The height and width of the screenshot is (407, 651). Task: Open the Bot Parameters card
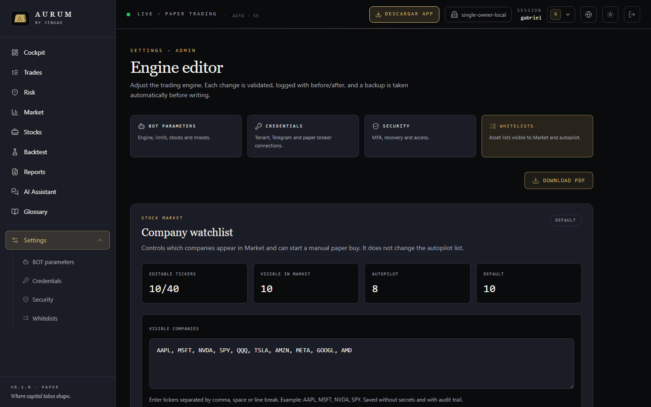(x=186, y=136)
